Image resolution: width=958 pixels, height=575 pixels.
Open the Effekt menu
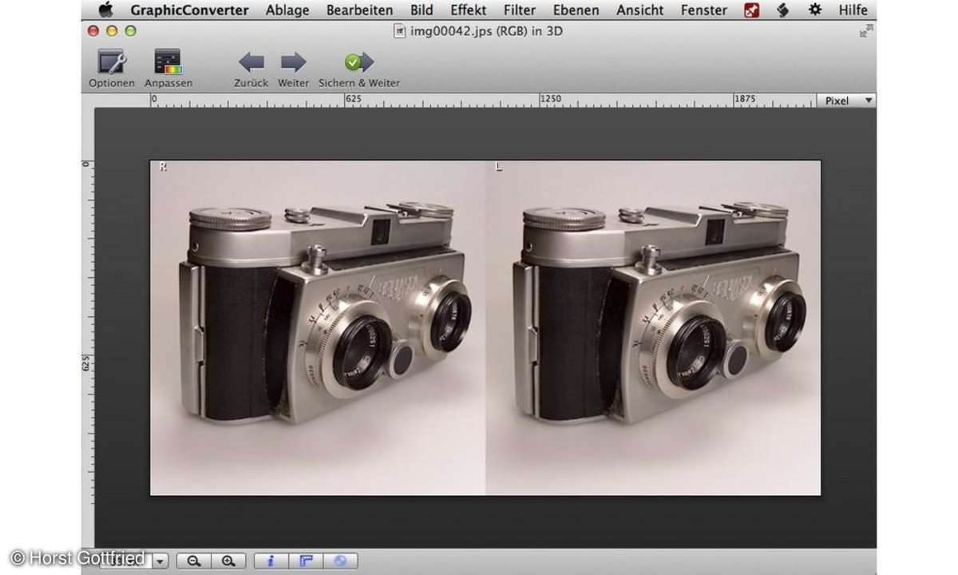coord(469,10)
